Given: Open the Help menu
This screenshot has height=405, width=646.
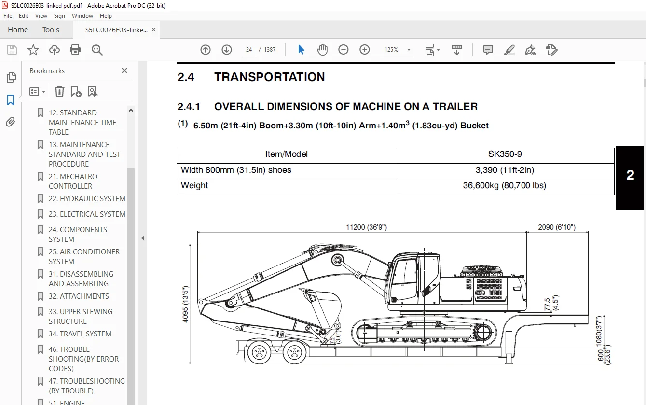Looking at the screenshot, I should tap(106, 16).
